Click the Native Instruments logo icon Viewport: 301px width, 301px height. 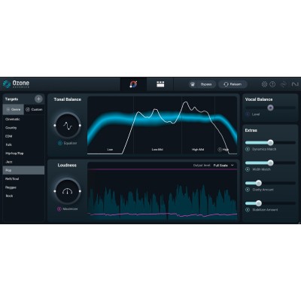(295, 84)
